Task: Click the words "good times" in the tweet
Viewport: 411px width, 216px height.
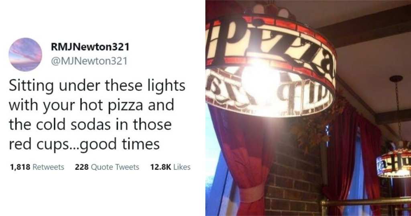Action: click(120, 144)
